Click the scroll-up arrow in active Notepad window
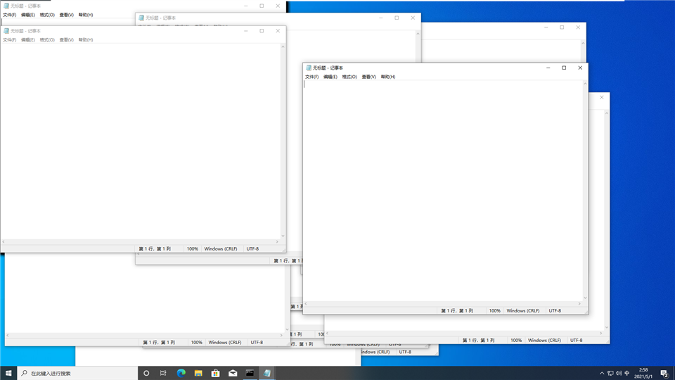The height and width of the screenshot is (380, 675). click(x=585, y=84)
